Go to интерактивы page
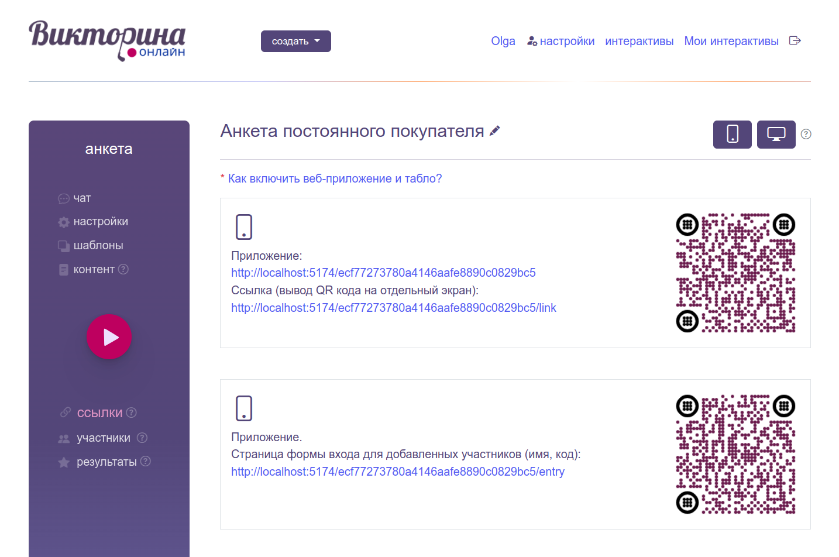 click(639, 41)
